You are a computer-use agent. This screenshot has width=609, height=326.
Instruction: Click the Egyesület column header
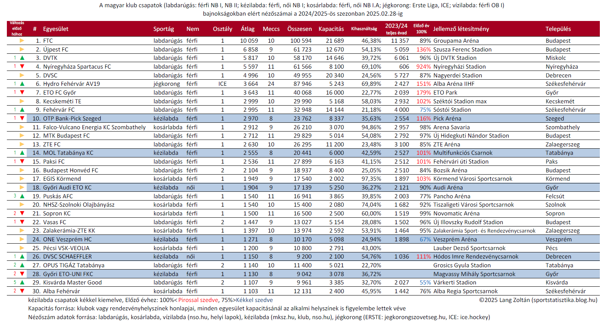pyautogui.click(x=56, y=29)
